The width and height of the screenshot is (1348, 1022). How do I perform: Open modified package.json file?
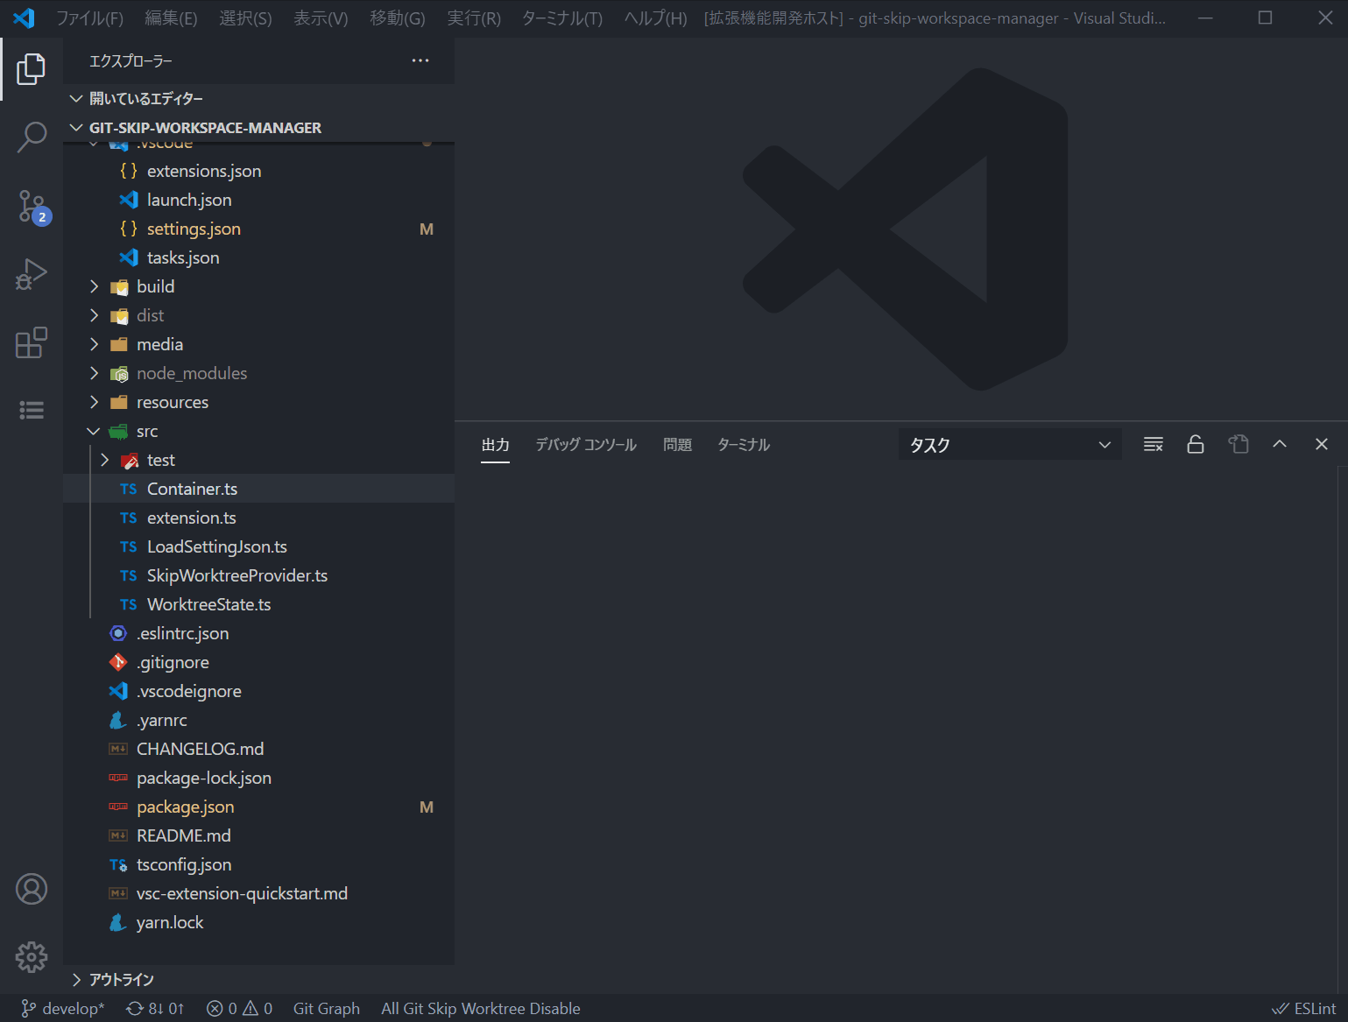tap(258, 807)
